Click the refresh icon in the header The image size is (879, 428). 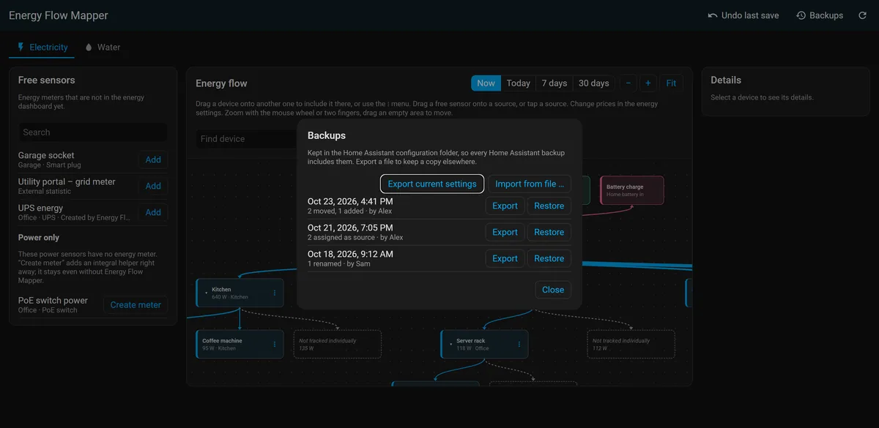tap(862, 15)
